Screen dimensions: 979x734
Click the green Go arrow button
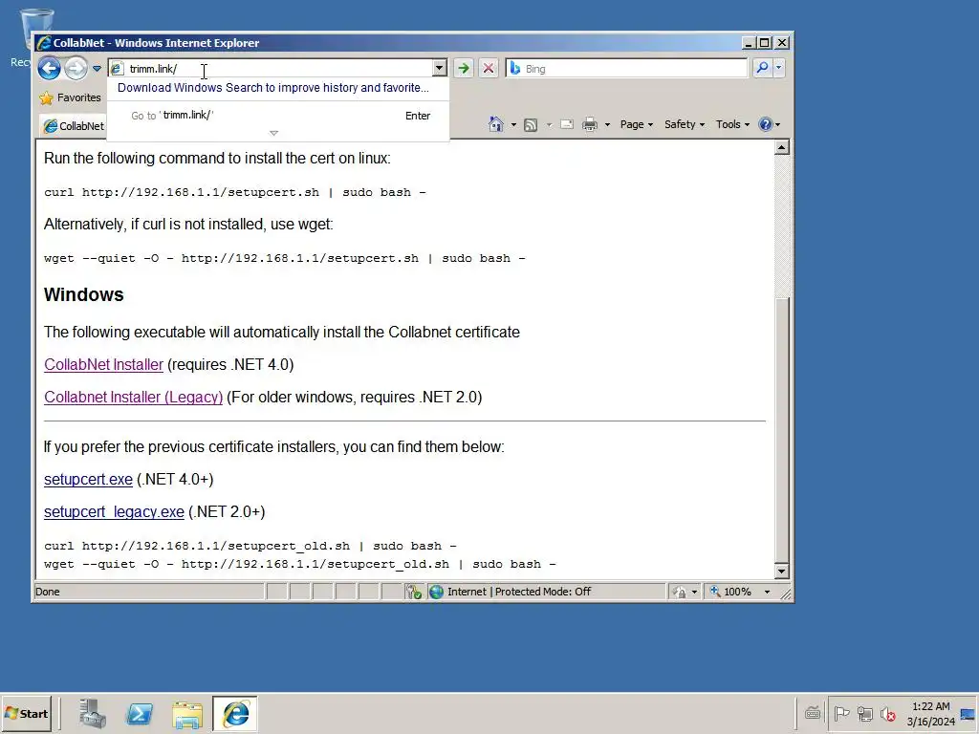[x=464, y=68]
